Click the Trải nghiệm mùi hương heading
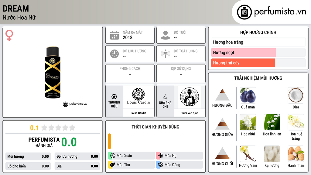 [258, 78]
